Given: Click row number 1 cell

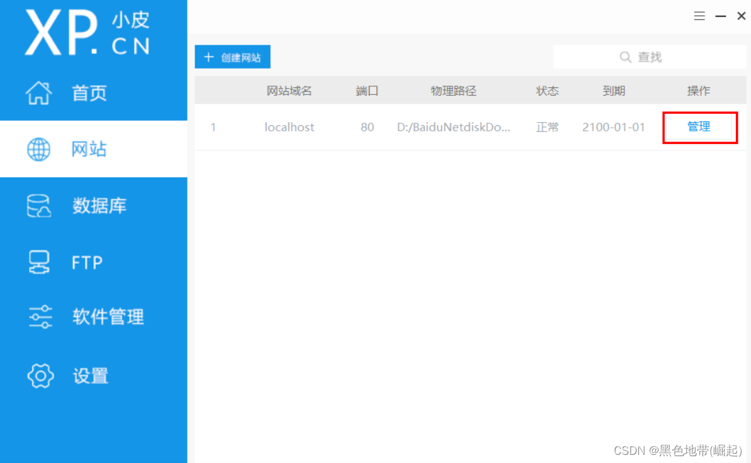Looking at the screenshot, I should point(213,127).
